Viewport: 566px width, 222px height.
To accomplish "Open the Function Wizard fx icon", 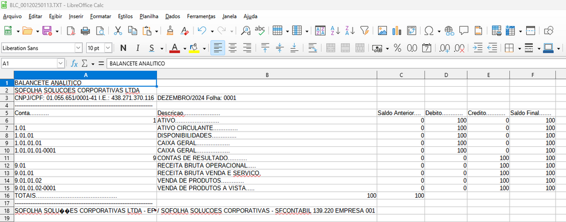I will (74, 64).
